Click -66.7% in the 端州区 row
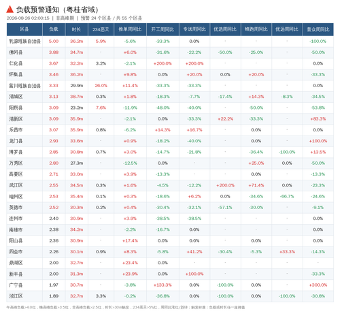The image size is (340, 318). 287,197
